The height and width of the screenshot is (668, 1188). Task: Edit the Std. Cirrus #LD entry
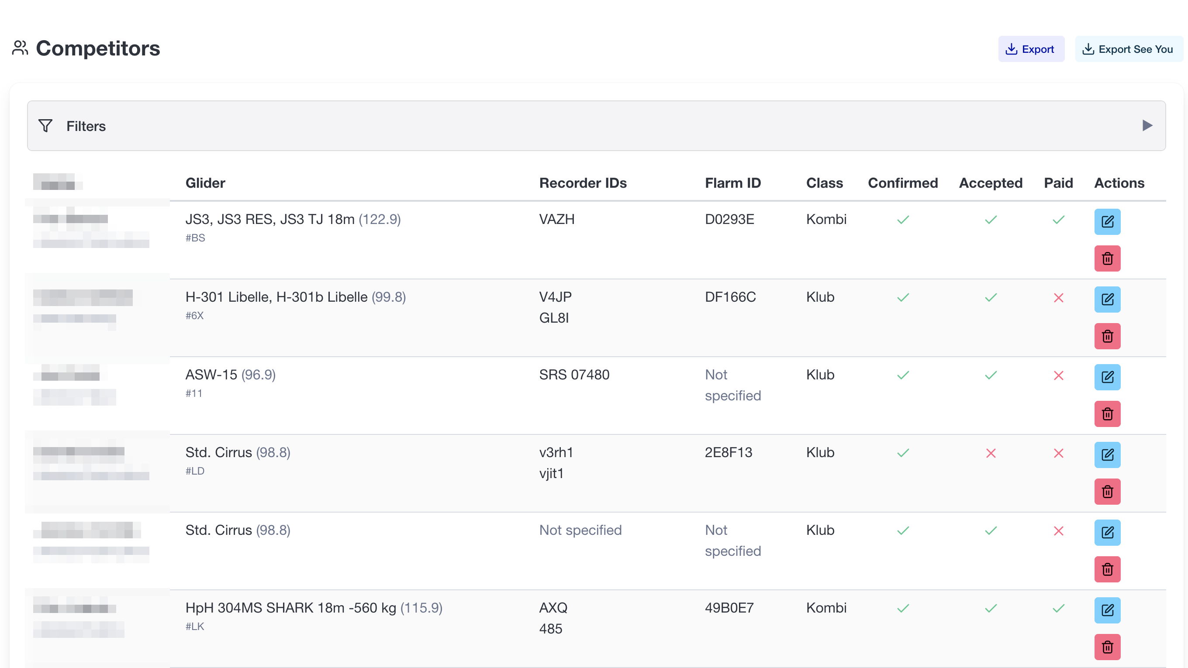[x=1107, y=455]
